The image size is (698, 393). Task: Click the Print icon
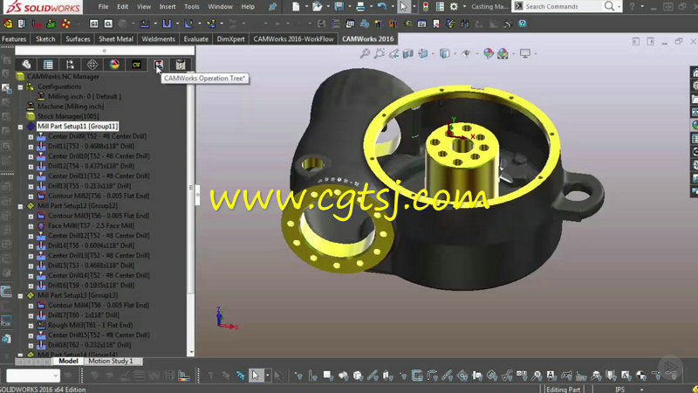[360, 6]
